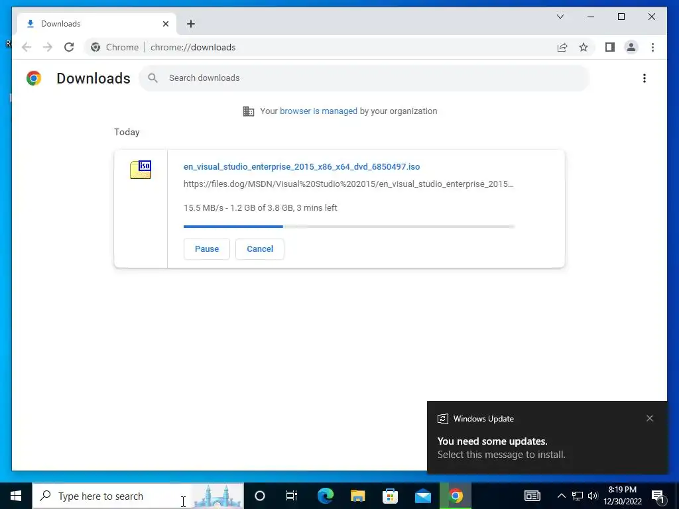
Task: Cancel the ISO download
Action: click(260, 249)
